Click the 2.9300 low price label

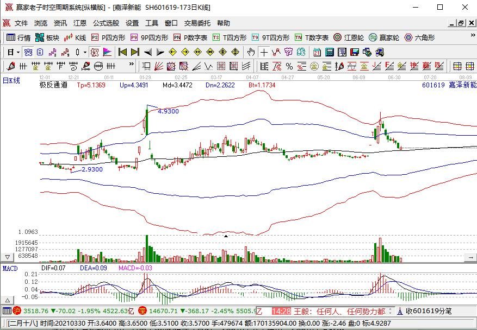coord(92,169)
